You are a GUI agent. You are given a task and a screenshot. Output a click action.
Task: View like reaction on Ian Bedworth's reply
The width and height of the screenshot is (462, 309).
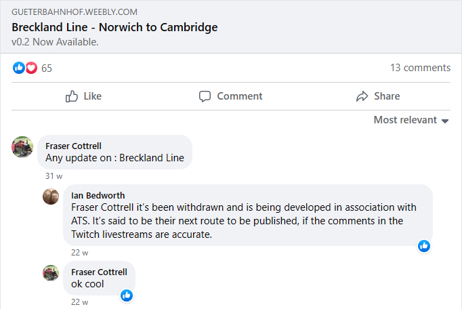[424, 246]
